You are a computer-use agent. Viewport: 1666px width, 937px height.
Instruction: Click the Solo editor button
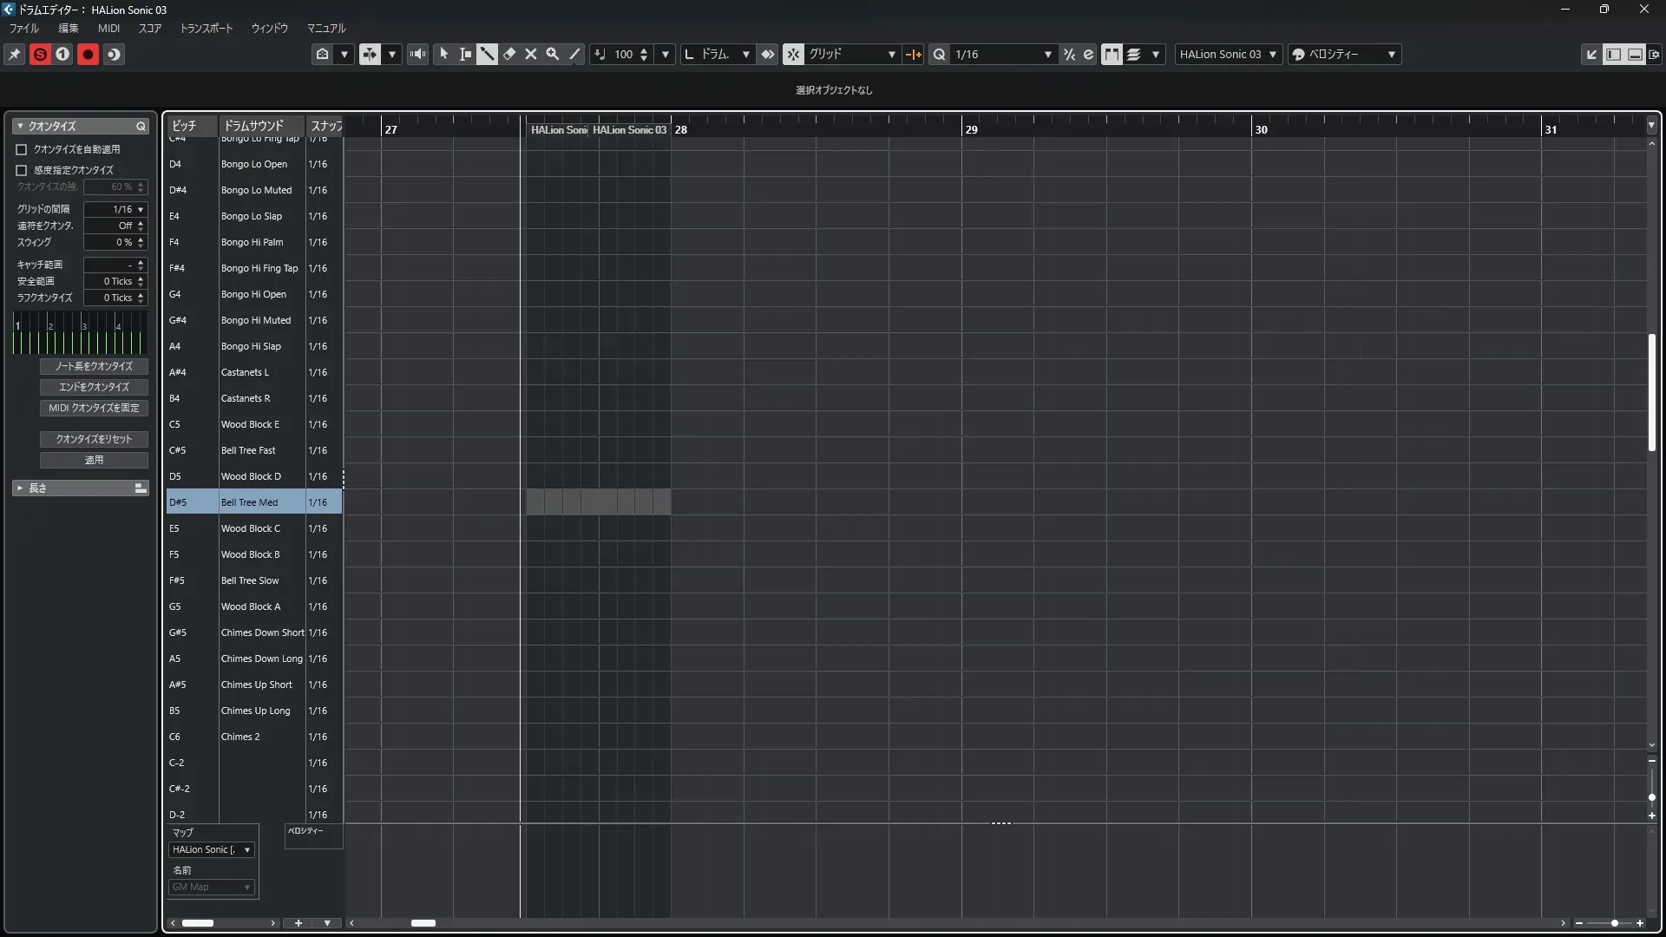click(40, 54)
